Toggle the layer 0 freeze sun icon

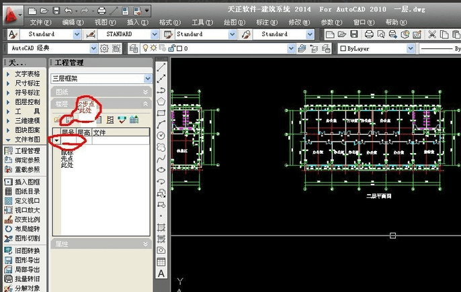(x=153, y=48)
